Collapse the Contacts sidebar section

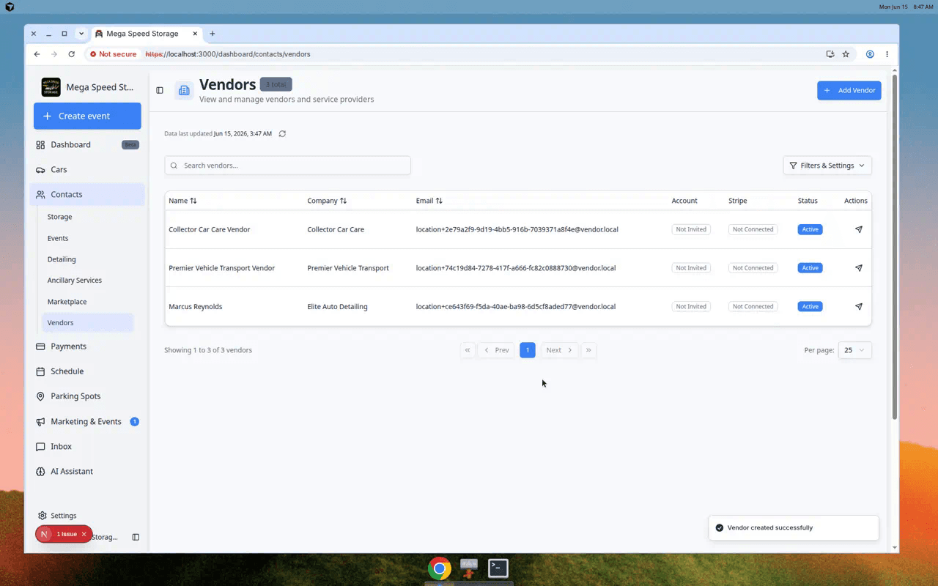87,194
